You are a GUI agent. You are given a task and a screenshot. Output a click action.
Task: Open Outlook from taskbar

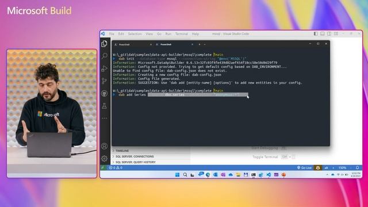(216, 175)
